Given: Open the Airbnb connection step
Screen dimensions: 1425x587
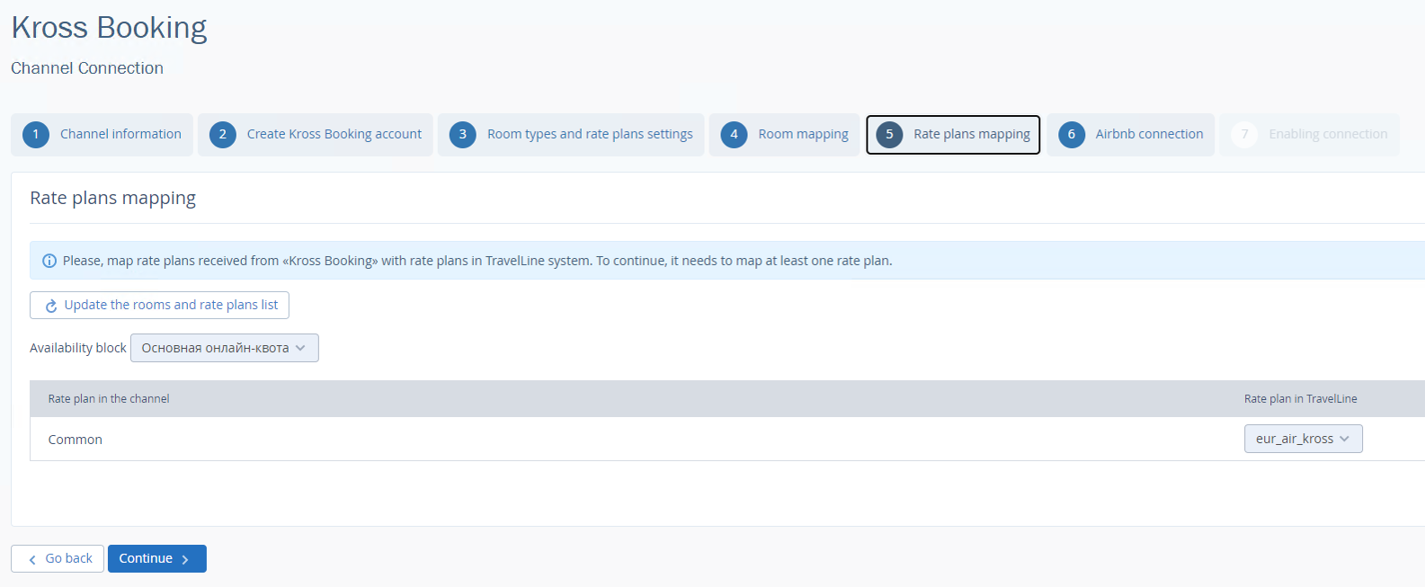Looking at the screenshot, I should tap(1130, 135).
